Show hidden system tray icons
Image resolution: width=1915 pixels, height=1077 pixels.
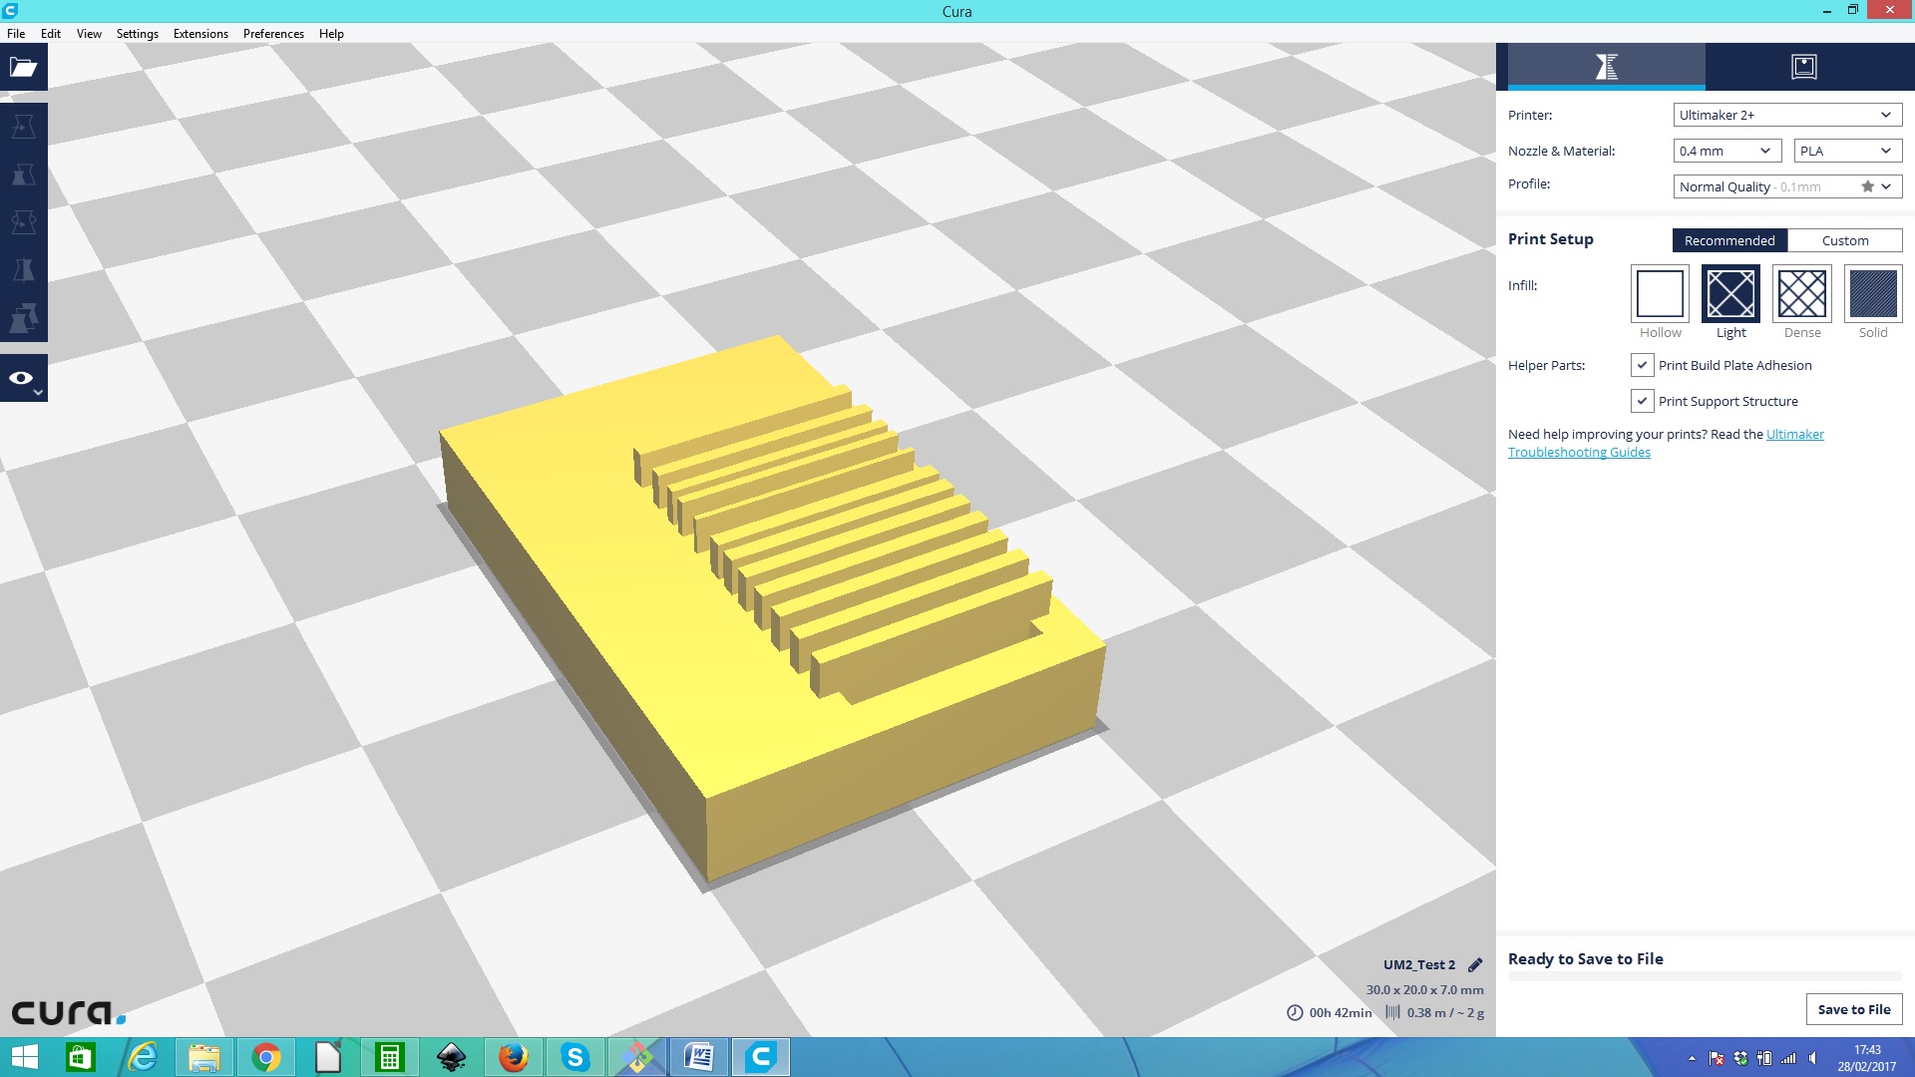coord(1692,1058)
